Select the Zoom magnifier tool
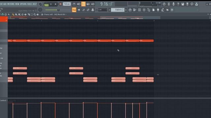This screenshot has width=211, height=118. tap(35, 14)
